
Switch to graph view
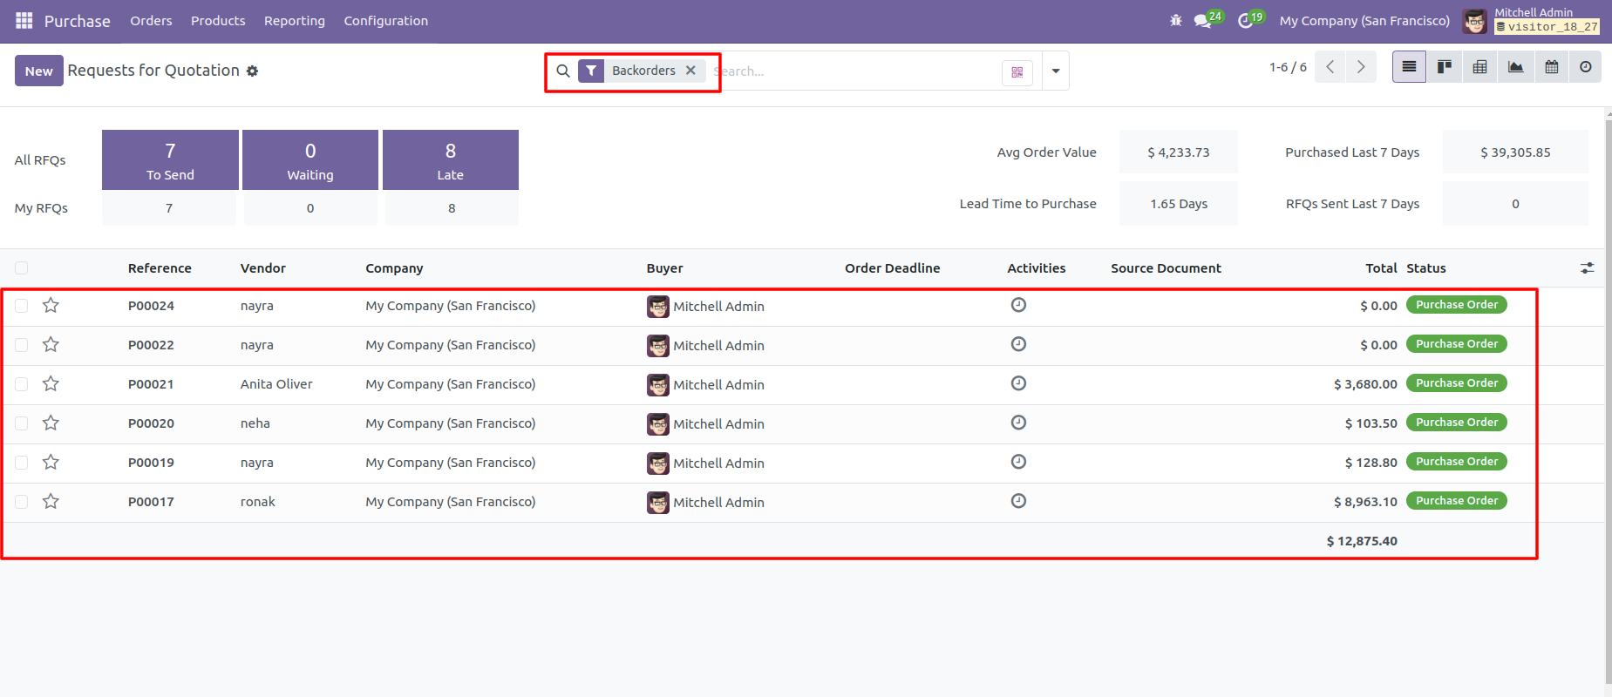click(1515, 67)
